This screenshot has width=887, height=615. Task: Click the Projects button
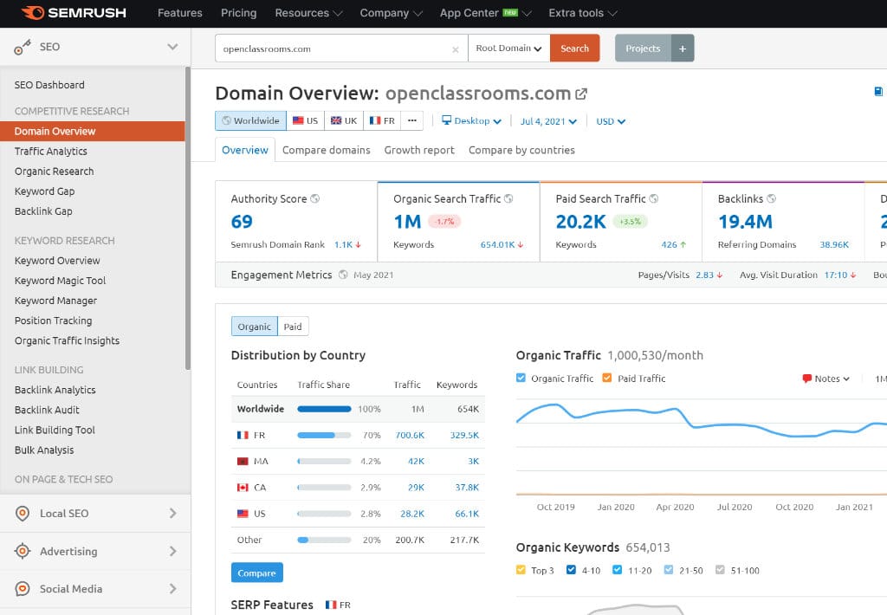coord(644,49)
